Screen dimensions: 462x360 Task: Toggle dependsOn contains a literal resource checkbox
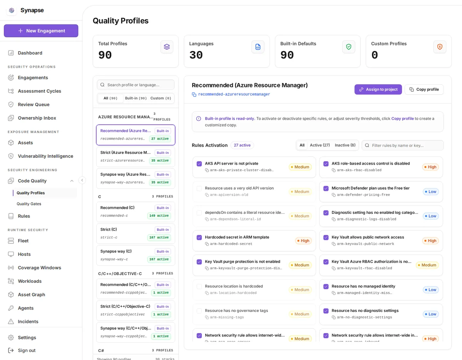(x=199, y=213)
